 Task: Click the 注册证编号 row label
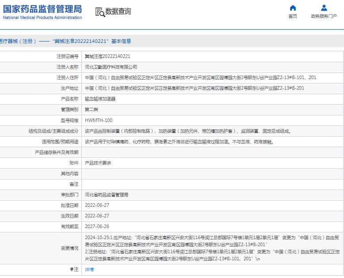pos(67,56)
